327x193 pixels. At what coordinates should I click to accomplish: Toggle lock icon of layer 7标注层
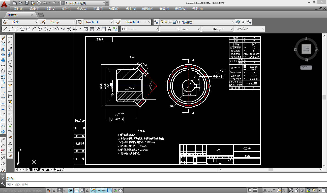coord(174,22)
